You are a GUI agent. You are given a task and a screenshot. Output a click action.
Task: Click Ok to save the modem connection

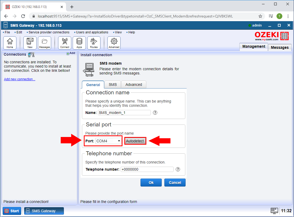pyautogui.click(x=151, y=182)
